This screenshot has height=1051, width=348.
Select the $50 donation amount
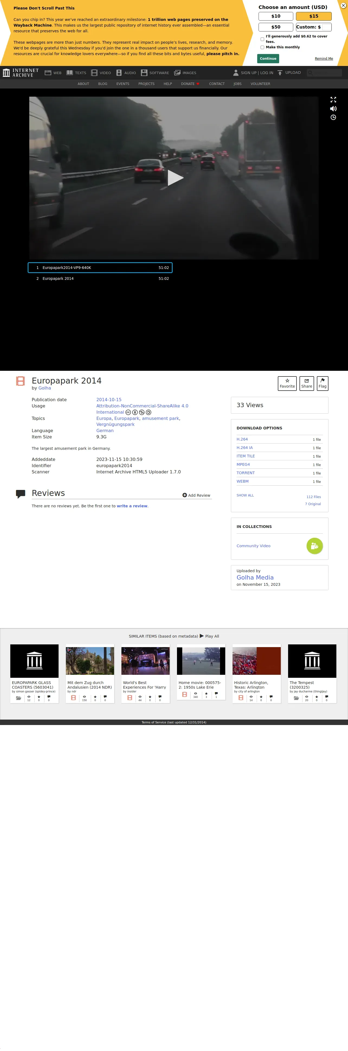[276, 27]
